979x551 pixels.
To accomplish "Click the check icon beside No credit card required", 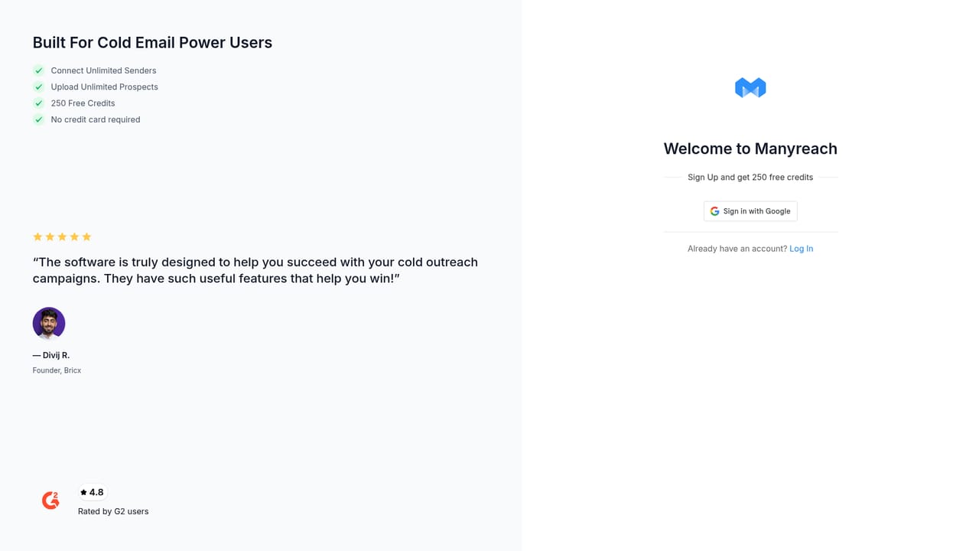I will click(38, 119).
